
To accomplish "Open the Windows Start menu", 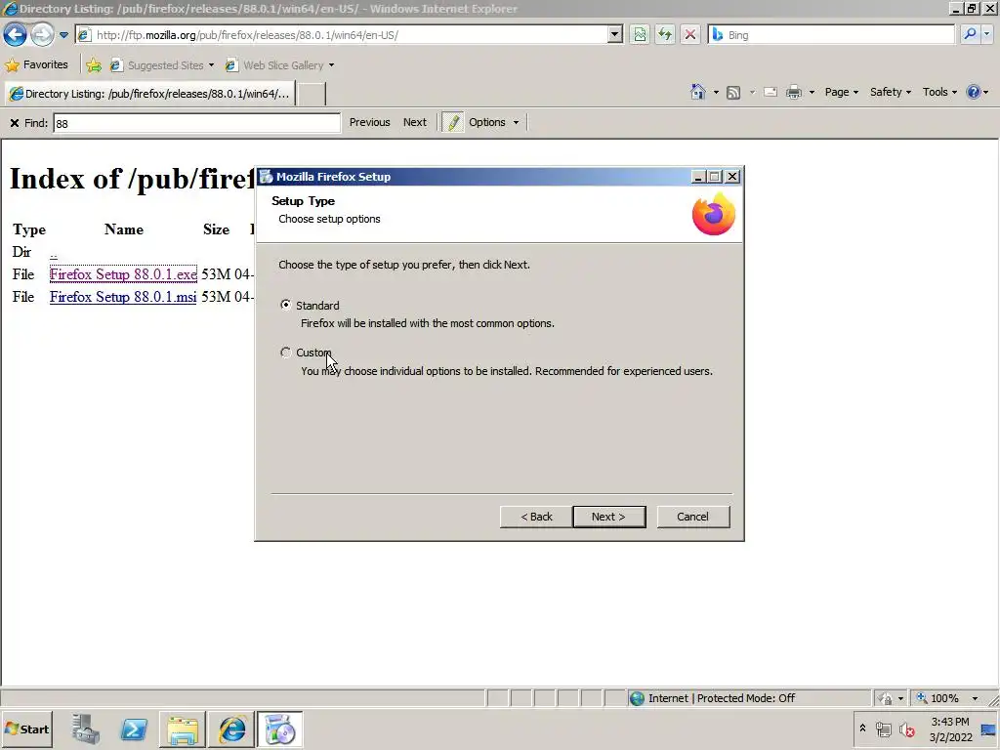I will 26,729.
